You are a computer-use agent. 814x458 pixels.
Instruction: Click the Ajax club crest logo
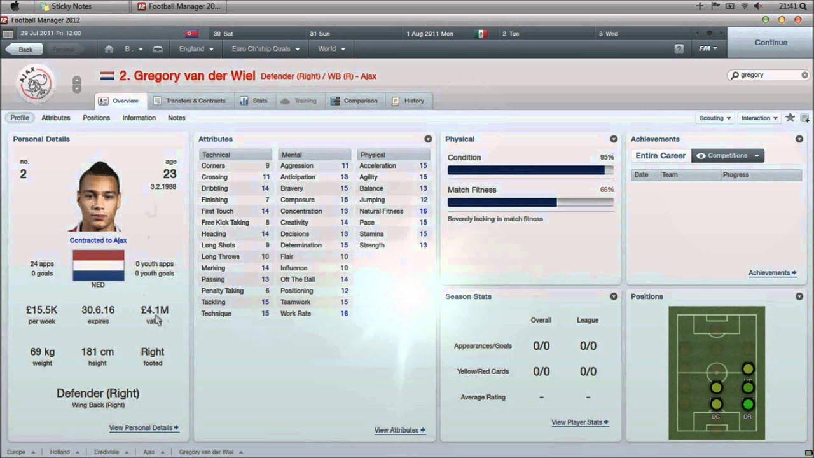pyautogui.click(x=35, y=83)
